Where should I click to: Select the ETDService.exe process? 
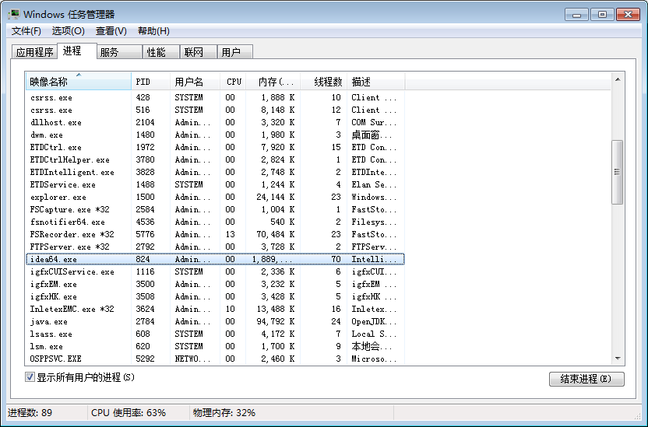[x=215, y=184]
